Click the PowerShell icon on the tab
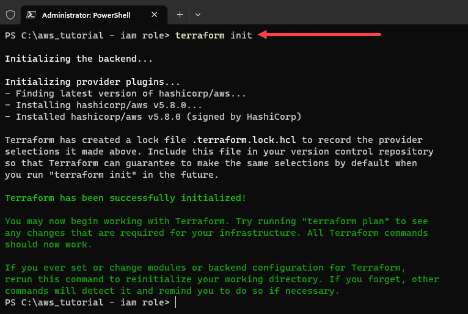 pyautogui.click(x=31, y=15)
